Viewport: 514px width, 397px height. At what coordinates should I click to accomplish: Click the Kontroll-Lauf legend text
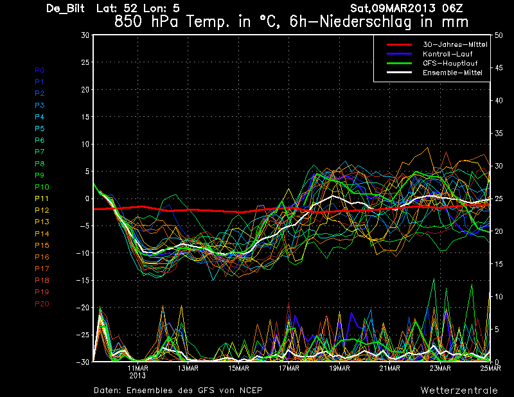click(447, 54)
